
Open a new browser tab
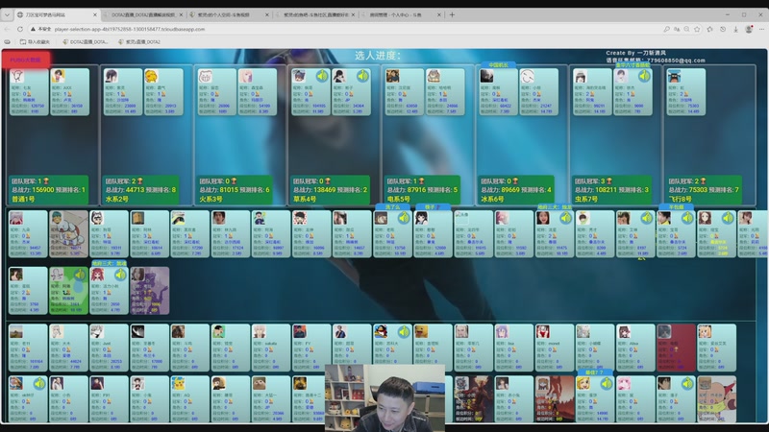click(x=452, y=14)
